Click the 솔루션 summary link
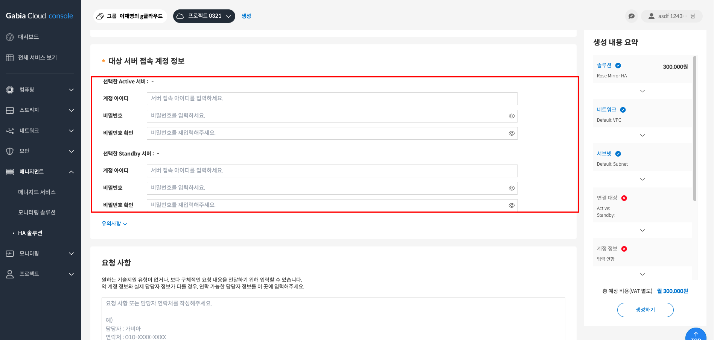Screen dimensions: 714x340 tap(604, 65)
